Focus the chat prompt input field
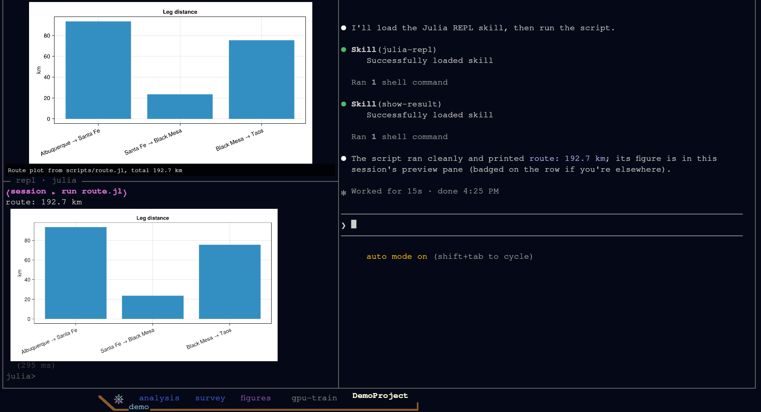 [541, 225]
